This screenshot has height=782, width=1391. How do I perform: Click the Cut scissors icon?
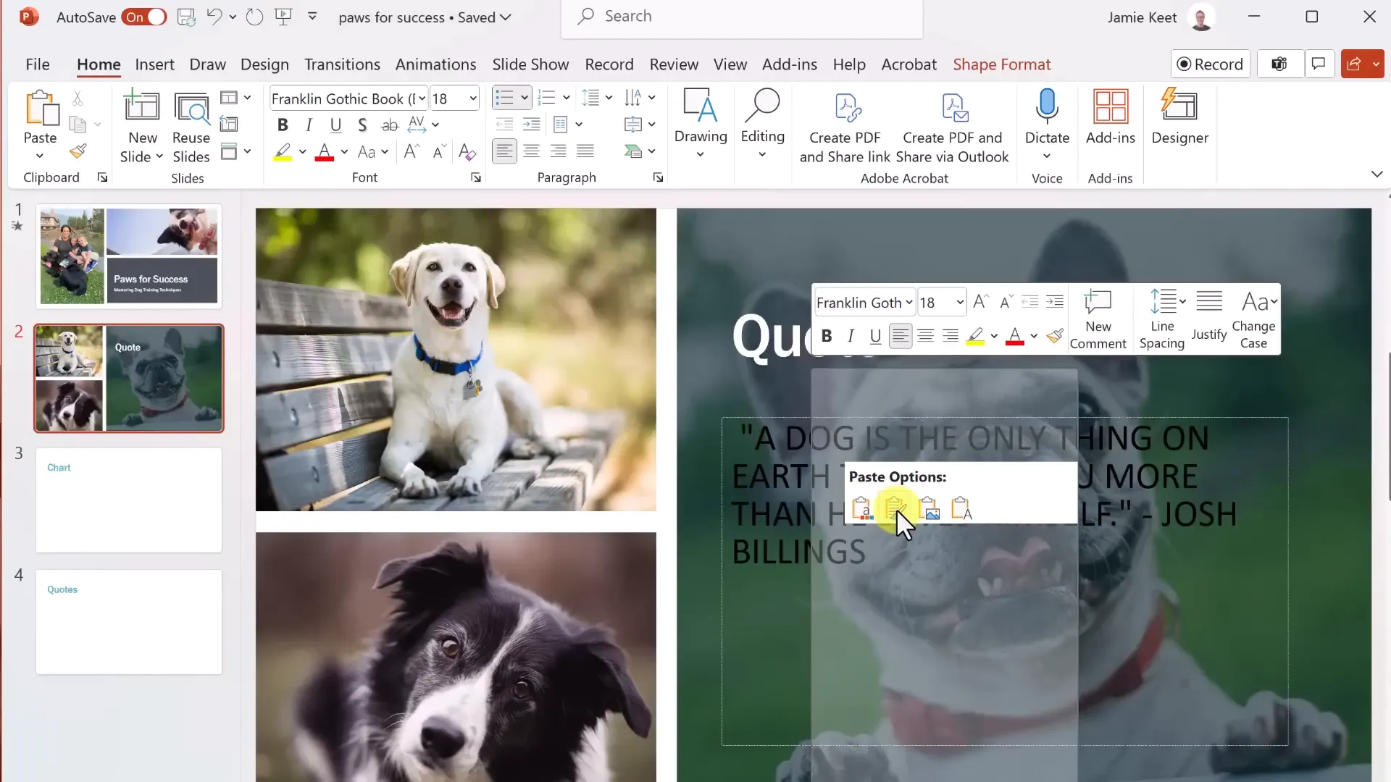coord(78,98)
